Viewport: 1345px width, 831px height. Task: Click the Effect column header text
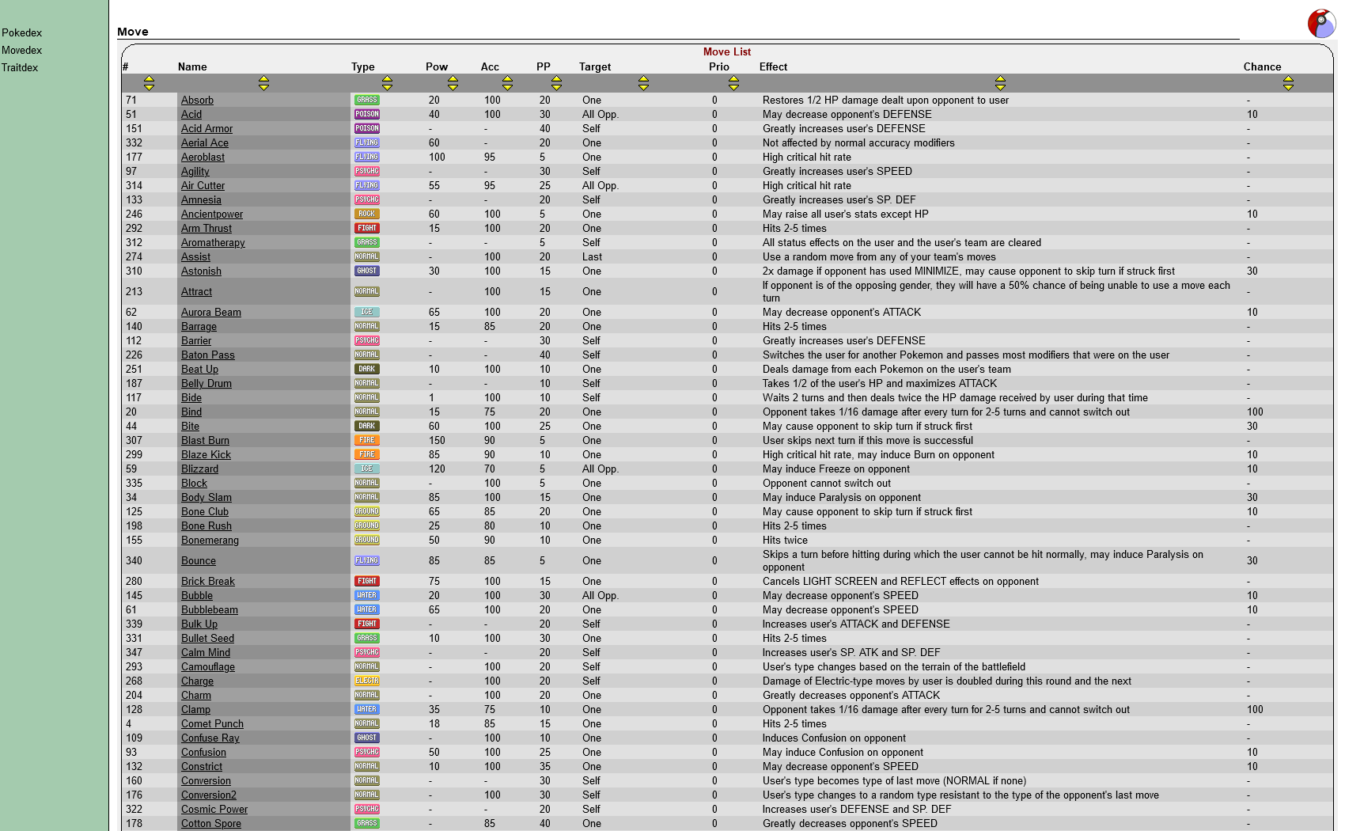[773, 66]
